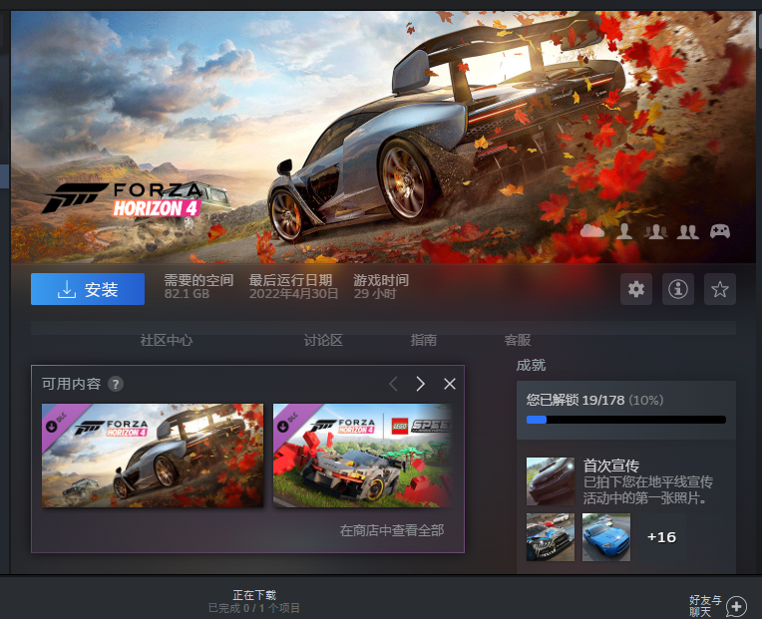Click the co-op two-person icon on banner
The height and width of the screenshot is (619, 762).
click(x=688, y=232)
